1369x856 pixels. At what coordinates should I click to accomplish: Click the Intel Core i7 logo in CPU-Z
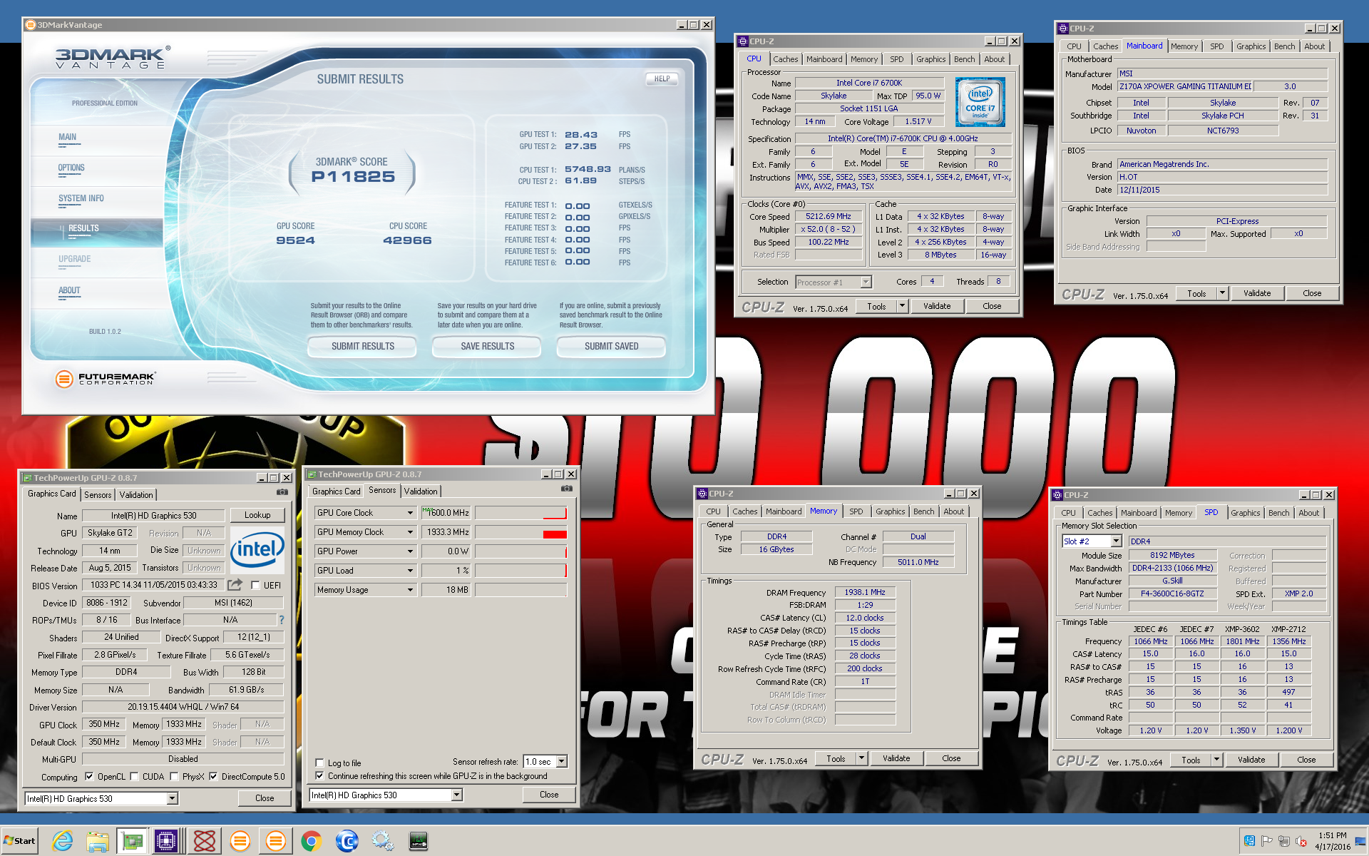[x=980, y=102]
